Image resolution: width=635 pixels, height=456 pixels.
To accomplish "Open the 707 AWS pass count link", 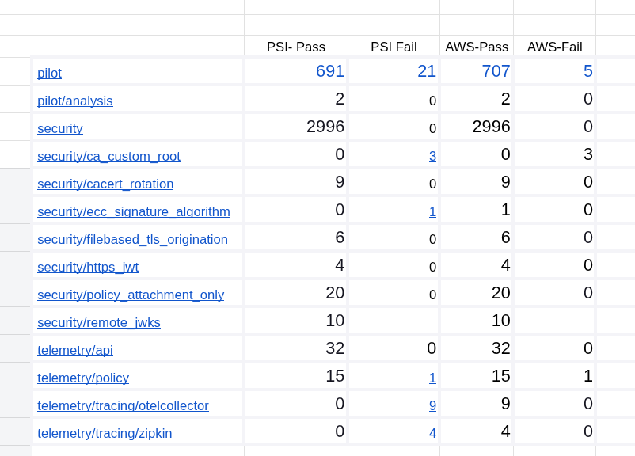I will 496,71.
